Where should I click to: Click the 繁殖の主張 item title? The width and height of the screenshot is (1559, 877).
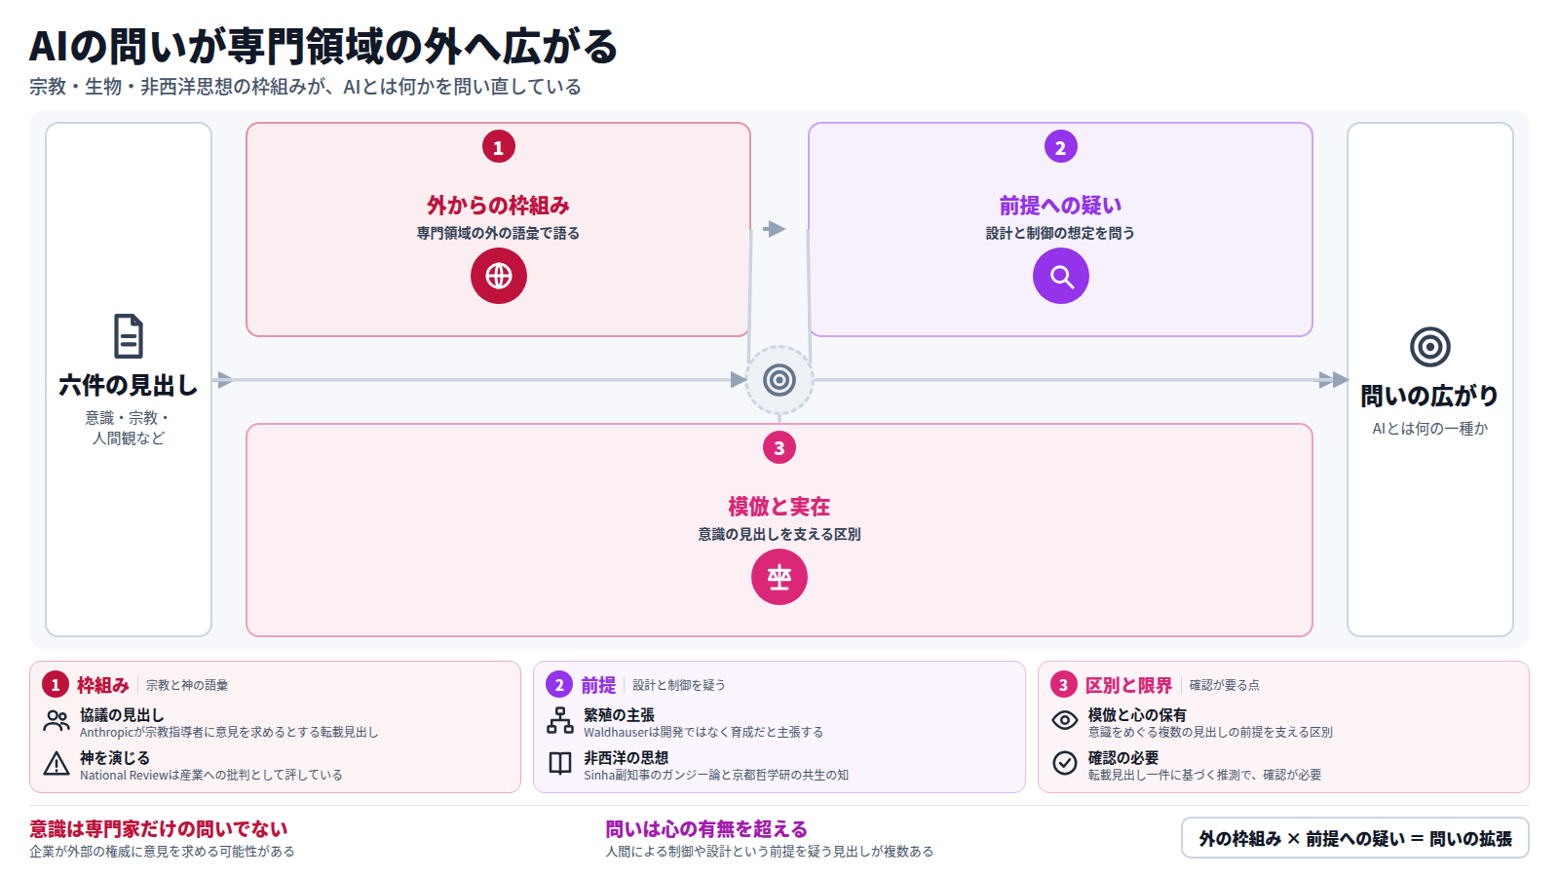(x=620, y=715)
